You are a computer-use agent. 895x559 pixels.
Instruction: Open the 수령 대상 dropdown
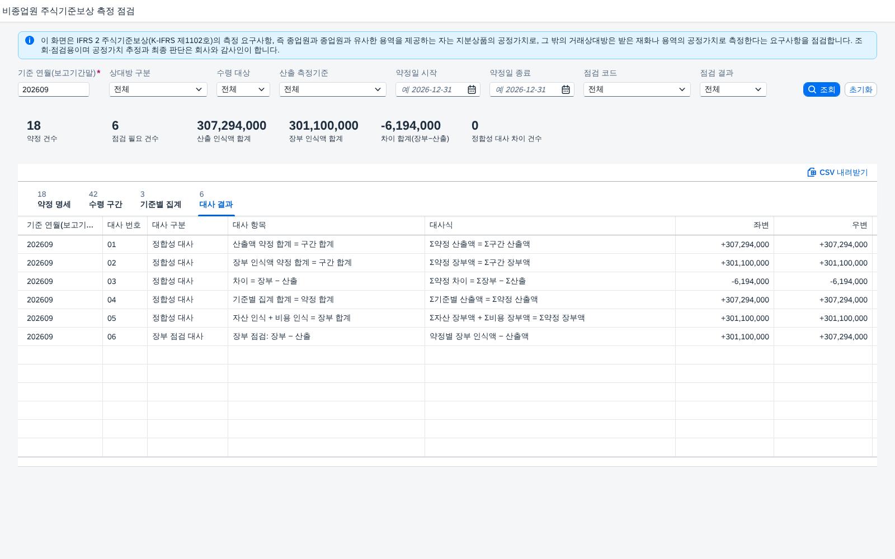(243, 89)
